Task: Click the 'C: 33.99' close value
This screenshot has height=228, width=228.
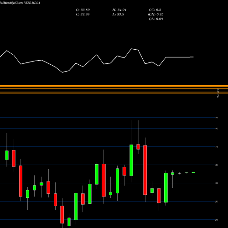Action: (x=83, y=15)
